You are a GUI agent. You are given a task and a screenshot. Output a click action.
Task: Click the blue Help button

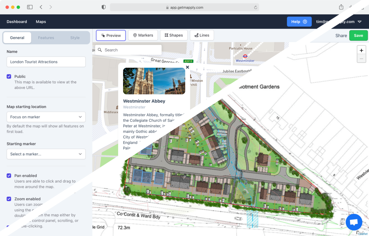tap(299, 22)
